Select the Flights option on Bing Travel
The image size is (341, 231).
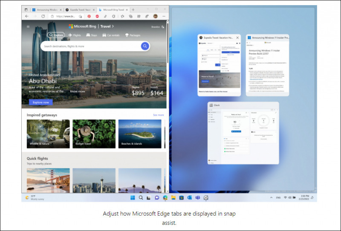(x=75, y=35)
